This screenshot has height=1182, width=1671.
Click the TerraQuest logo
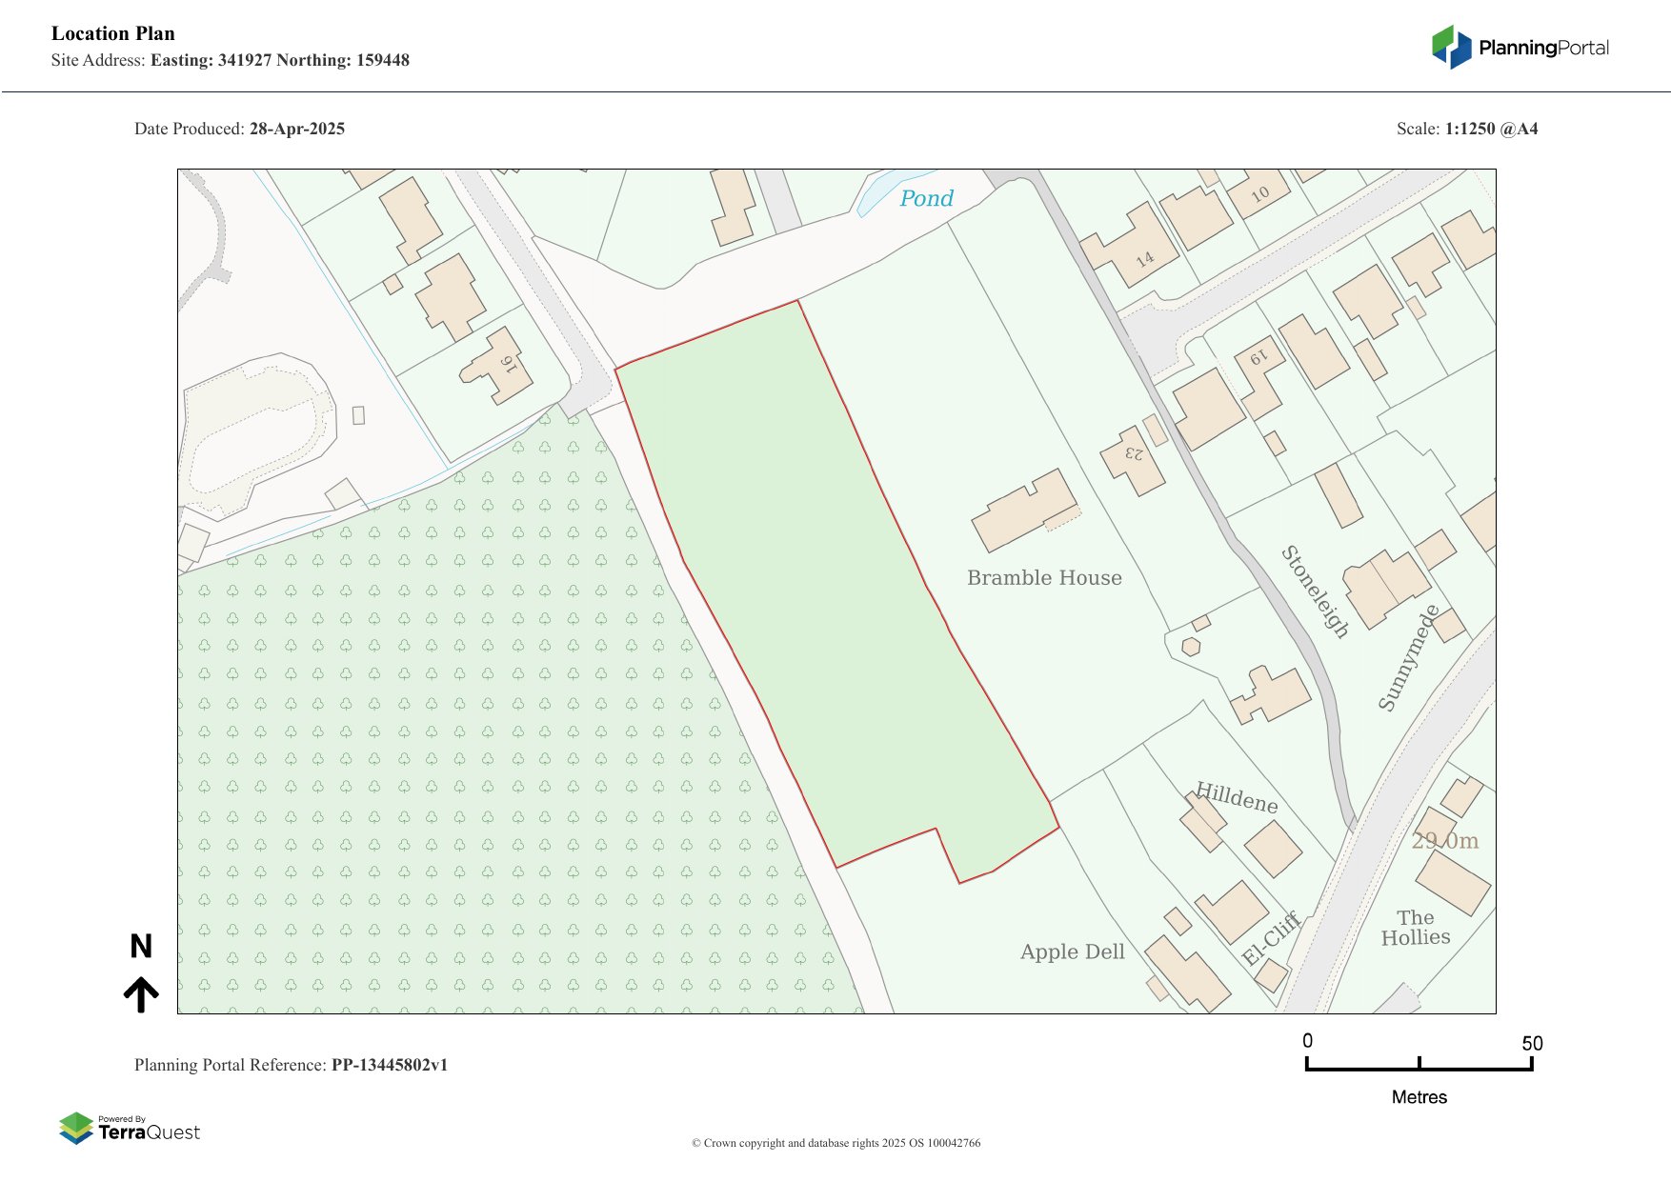click(x=130, y=1129)
